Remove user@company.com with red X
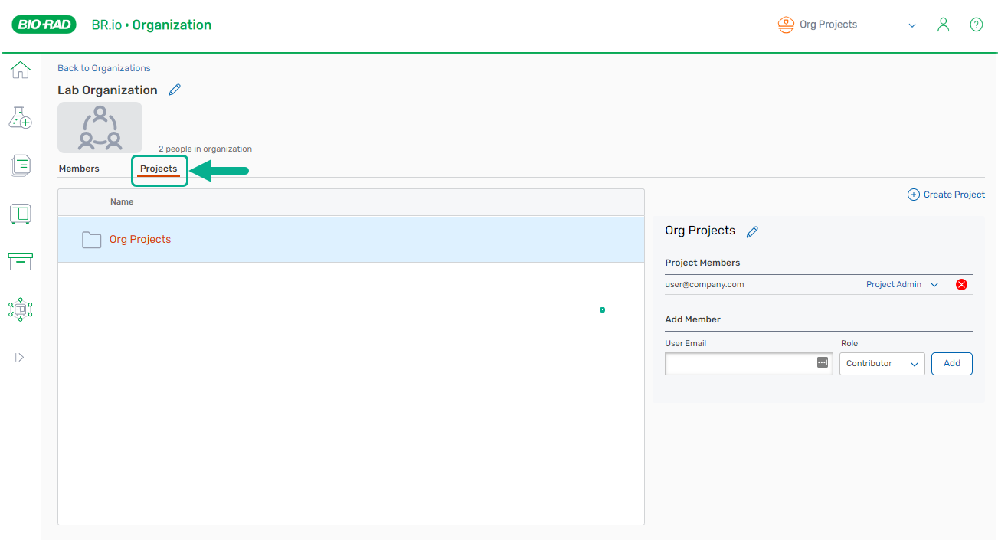This screenshot has height=540, width=998. point(961,285)
